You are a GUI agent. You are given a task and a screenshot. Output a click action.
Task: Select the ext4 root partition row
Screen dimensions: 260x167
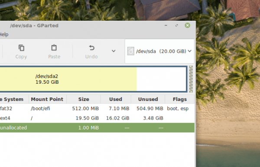click(x=97, y=118)
